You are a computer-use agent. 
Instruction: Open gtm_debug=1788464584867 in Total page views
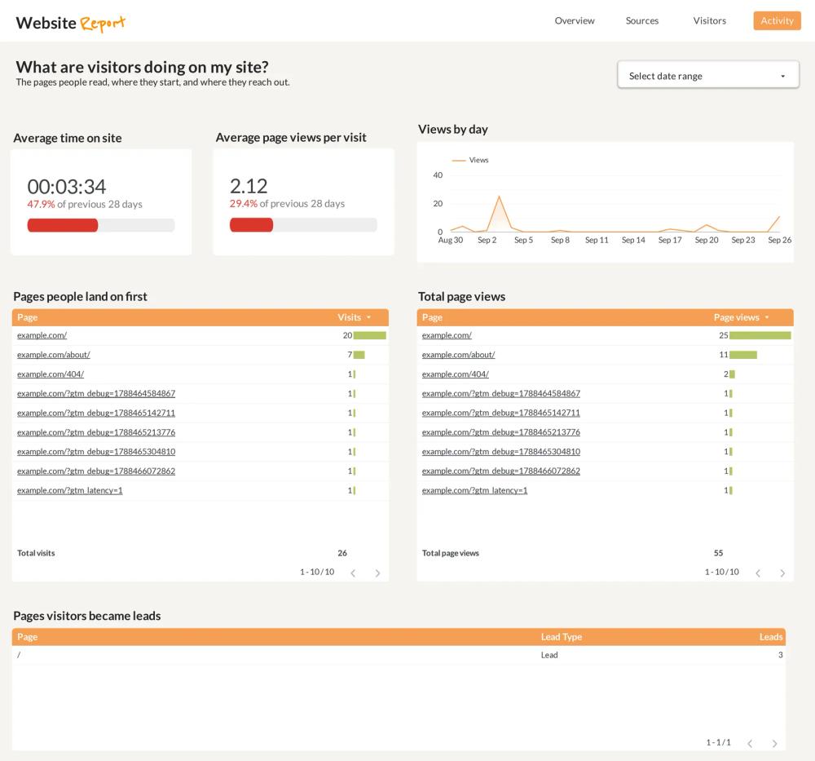coord(501,393)
